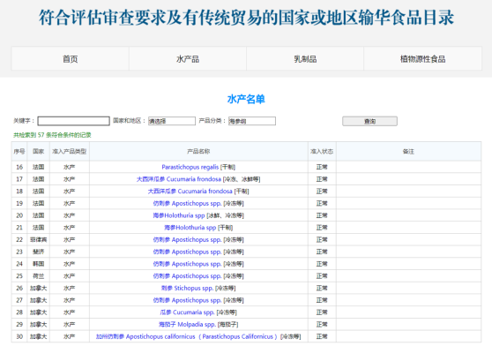492x346 pixels.
Task: Click the 水产 type cell in row 18
Action: click(70, 192)
